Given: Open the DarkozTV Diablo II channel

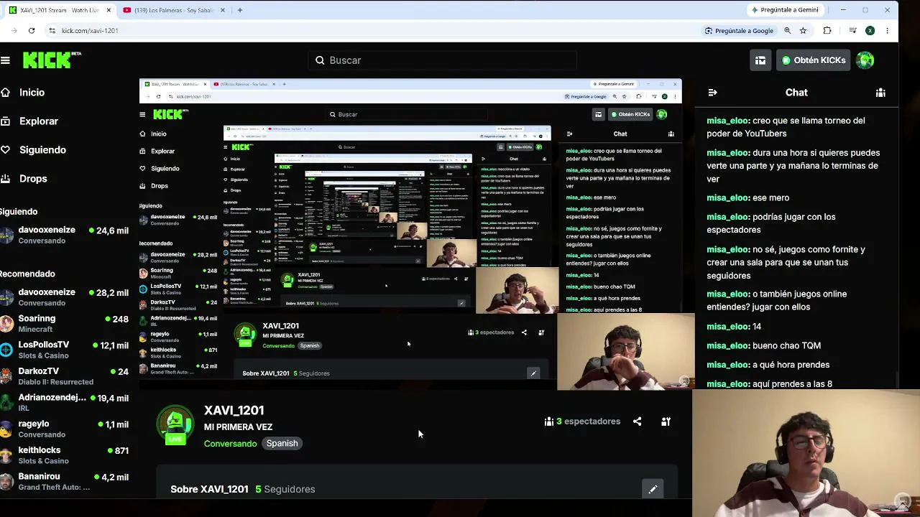Looking at the screenshot, I should pos(65,376).
